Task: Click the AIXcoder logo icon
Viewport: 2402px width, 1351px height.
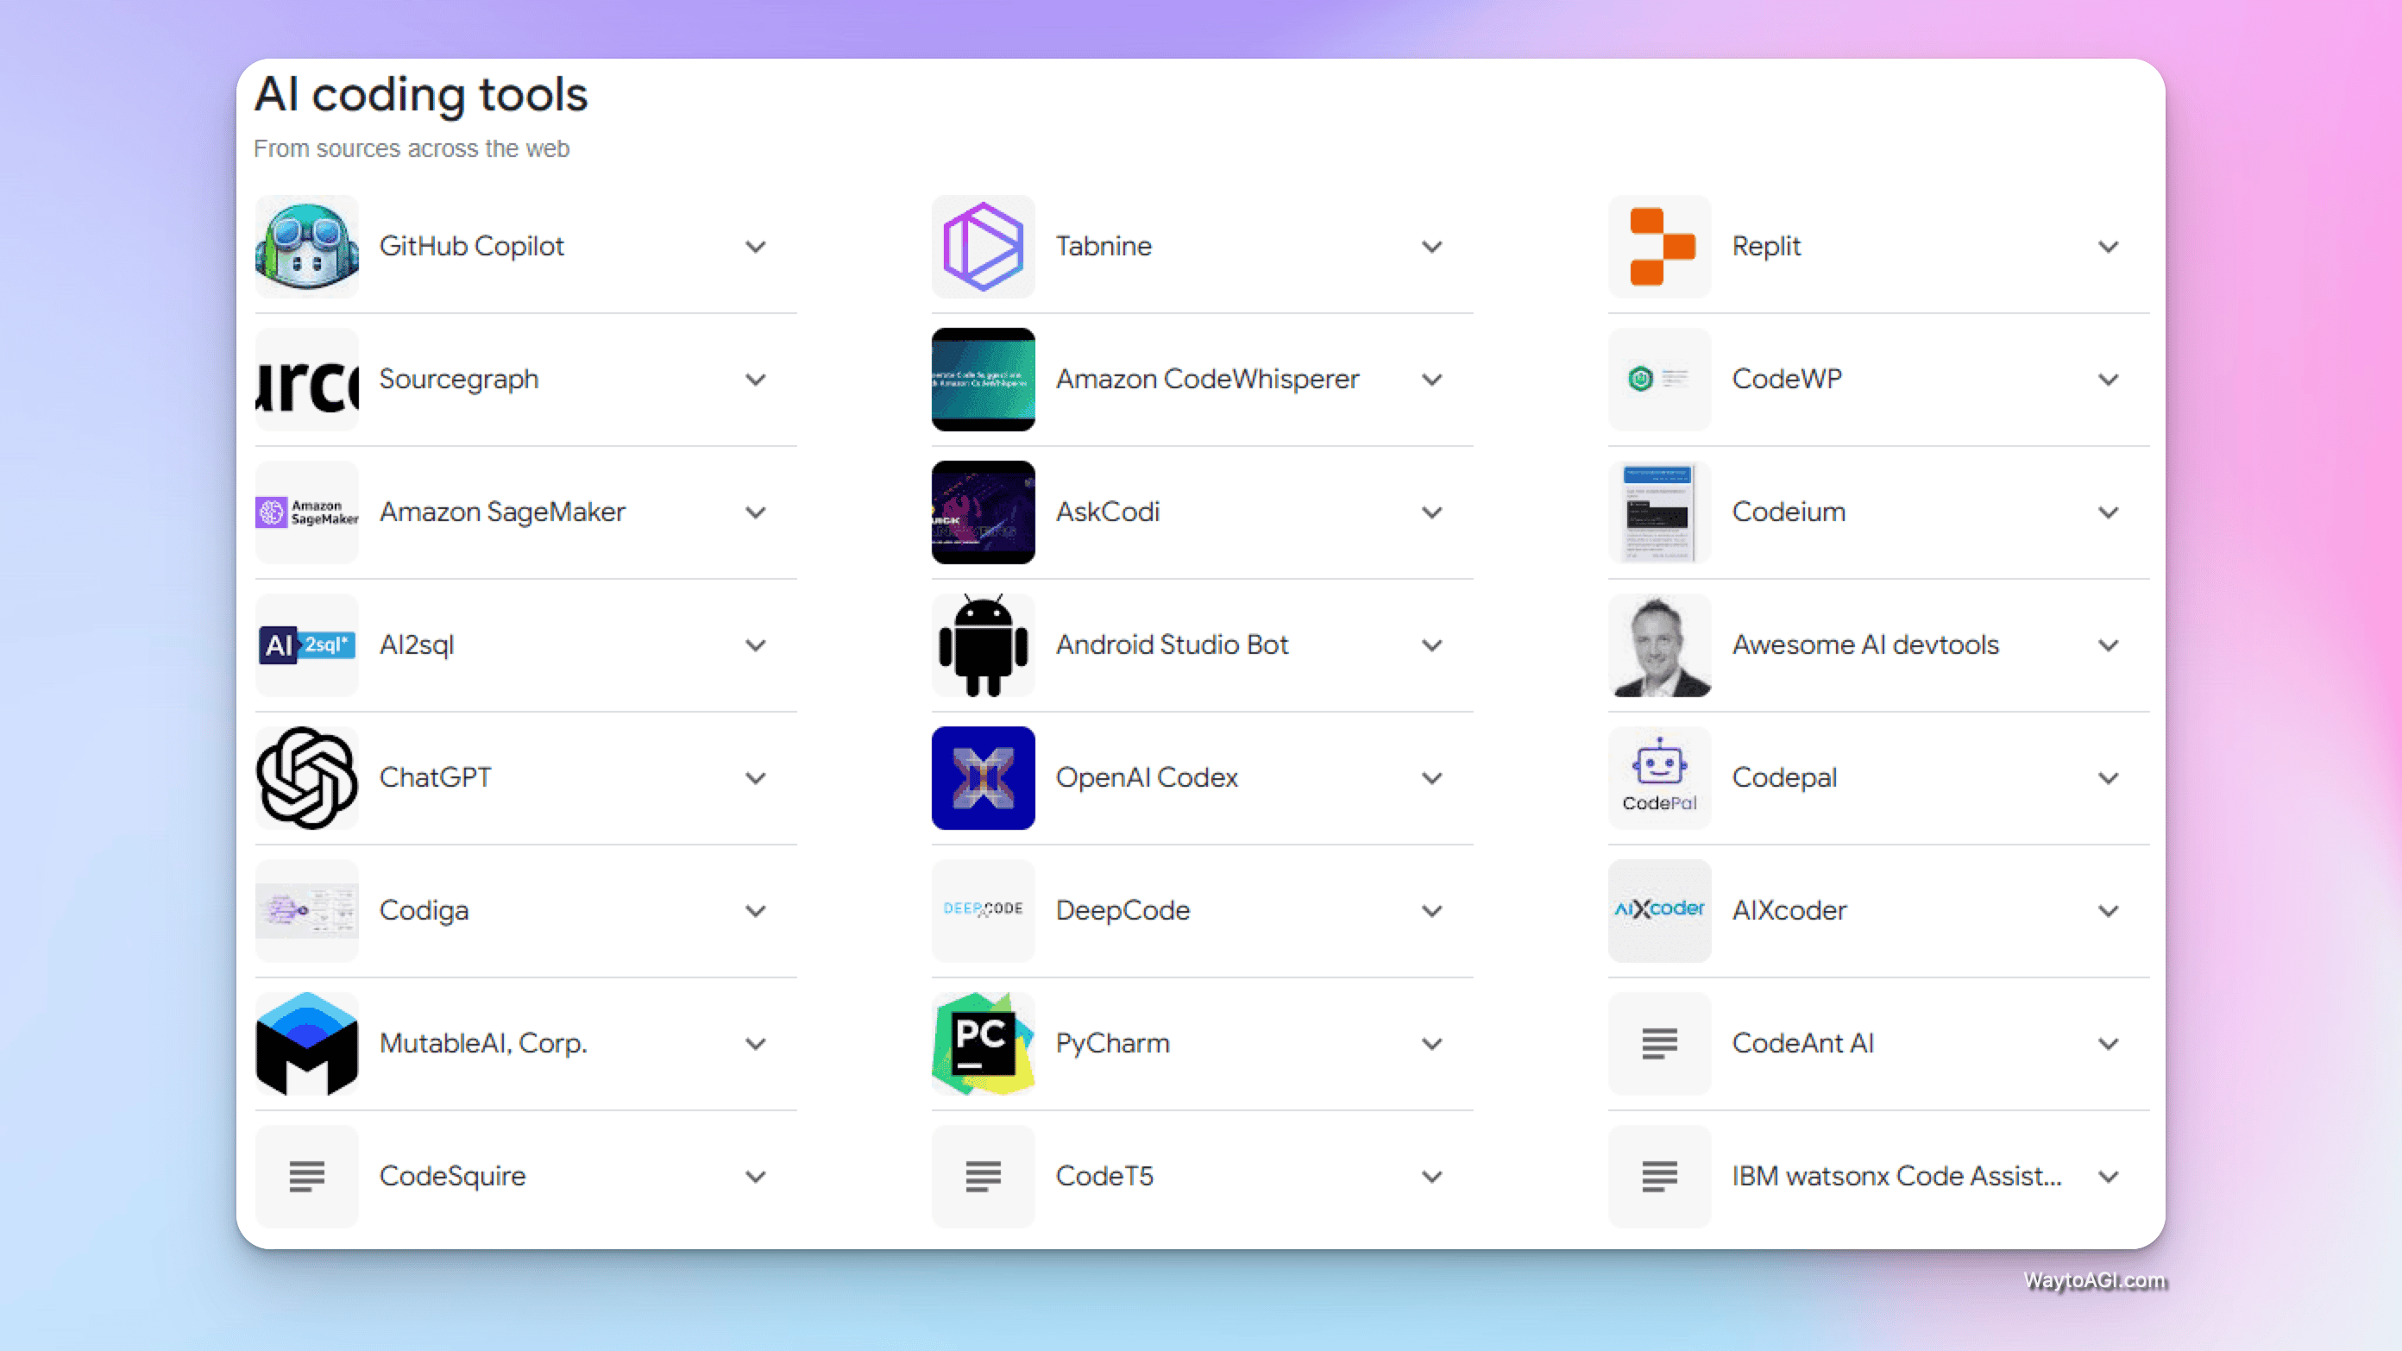Action: coord(1660,911)
